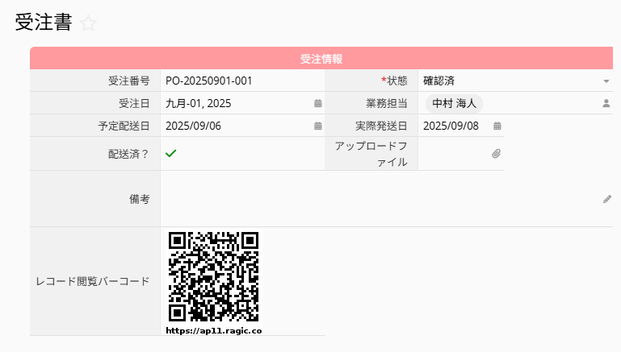This screenshot has height=352, width=621.
Task: Select the 実際発送日 value 2025/09/08
Action: coord(451,126)
